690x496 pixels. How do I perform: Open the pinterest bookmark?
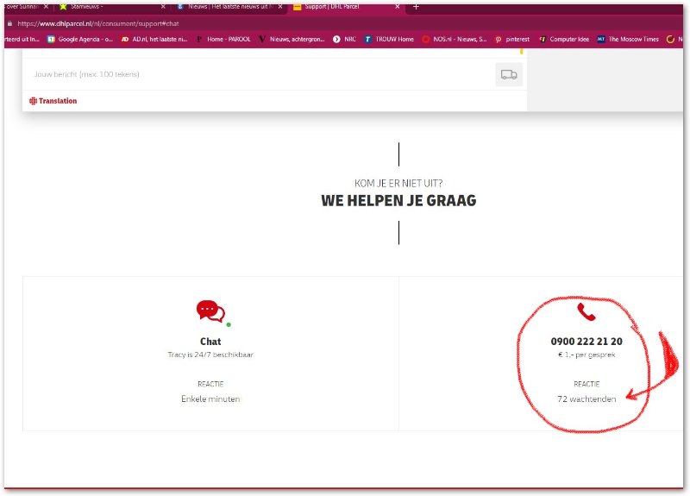pyautogui.click(x=512, y=39)
